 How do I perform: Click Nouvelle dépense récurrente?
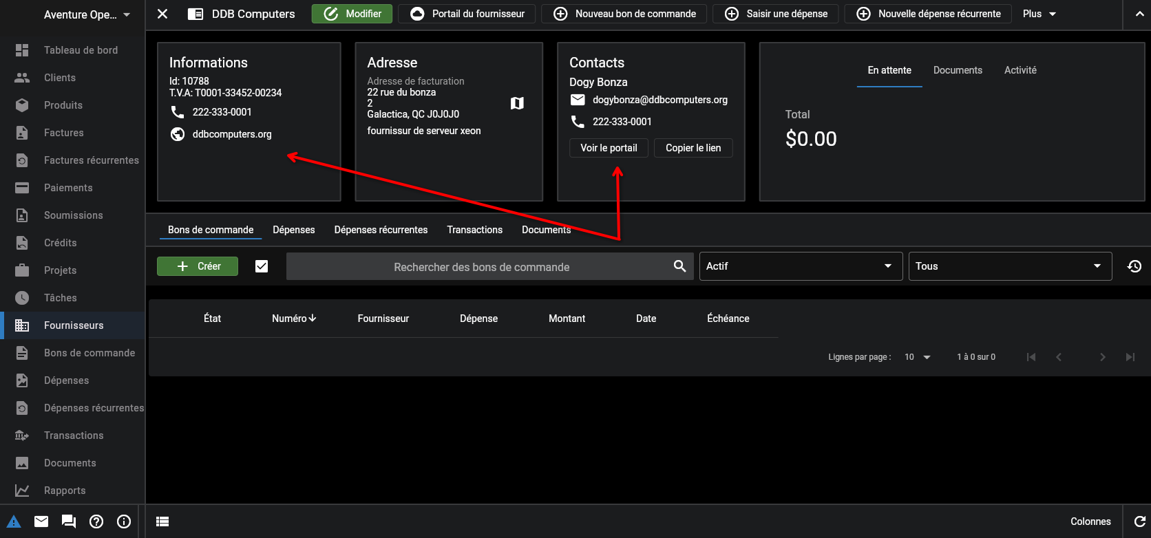point(928,14)
